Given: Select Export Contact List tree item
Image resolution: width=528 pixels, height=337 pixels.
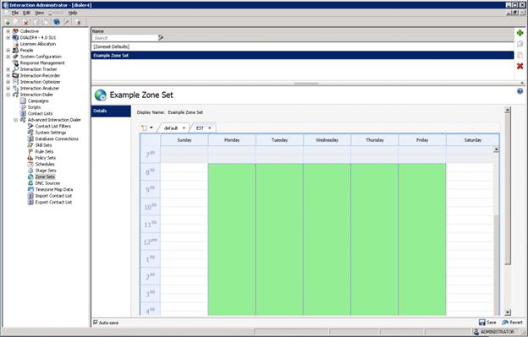Looking at the screenshot, I should point(53,202).
